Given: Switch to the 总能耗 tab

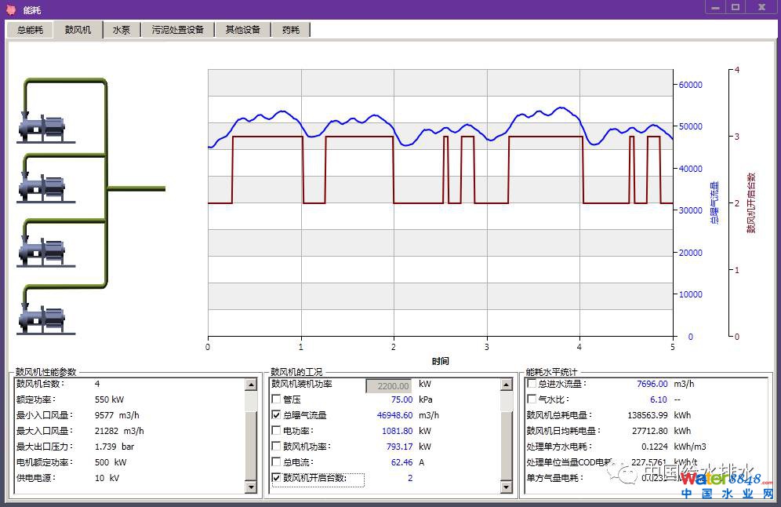Looking at the screenshot, I should [31, 30].
